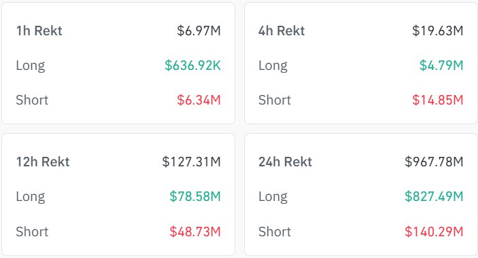Click the 4h Rekt card title
The width and height of the screenshot is (478, 258).
pyautogui.click(x=281, y=31)
